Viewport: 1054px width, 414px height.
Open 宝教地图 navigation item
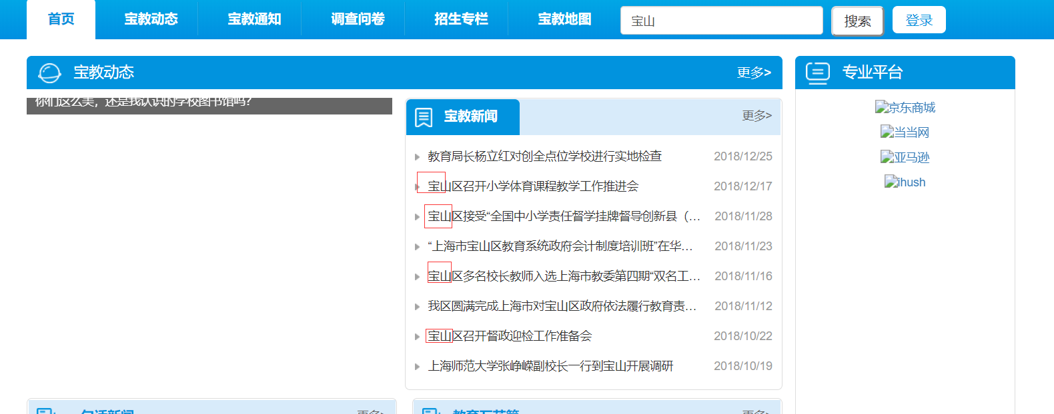point(564,19)
